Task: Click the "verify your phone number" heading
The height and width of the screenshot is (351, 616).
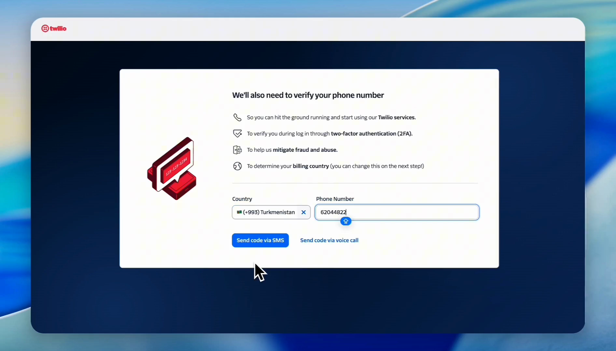Action: pyautogui.click(x=308, y=95)
